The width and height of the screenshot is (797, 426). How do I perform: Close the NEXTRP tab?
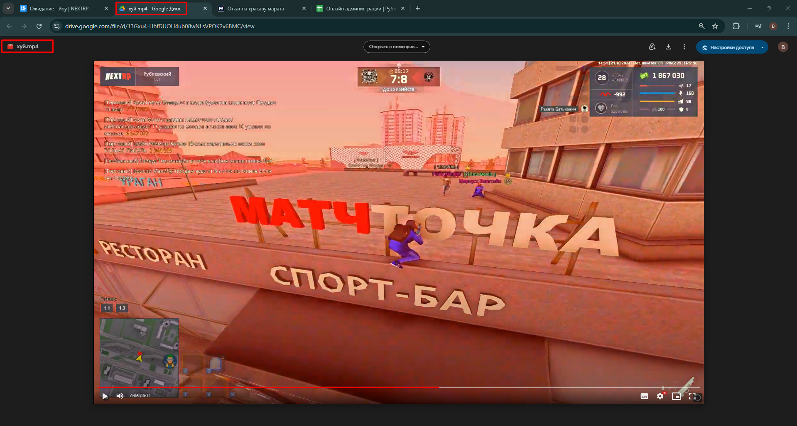[106, 8]
